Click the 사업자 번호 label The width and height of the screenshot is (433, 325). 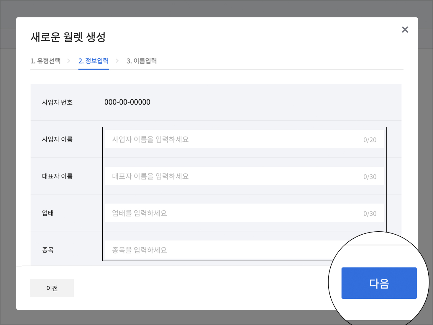tap(57, 102)
